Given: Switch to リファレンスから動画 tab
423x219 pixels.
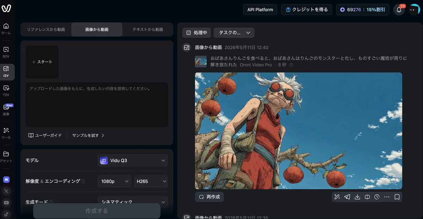Looking at the screenshot, I should point(46,30).
